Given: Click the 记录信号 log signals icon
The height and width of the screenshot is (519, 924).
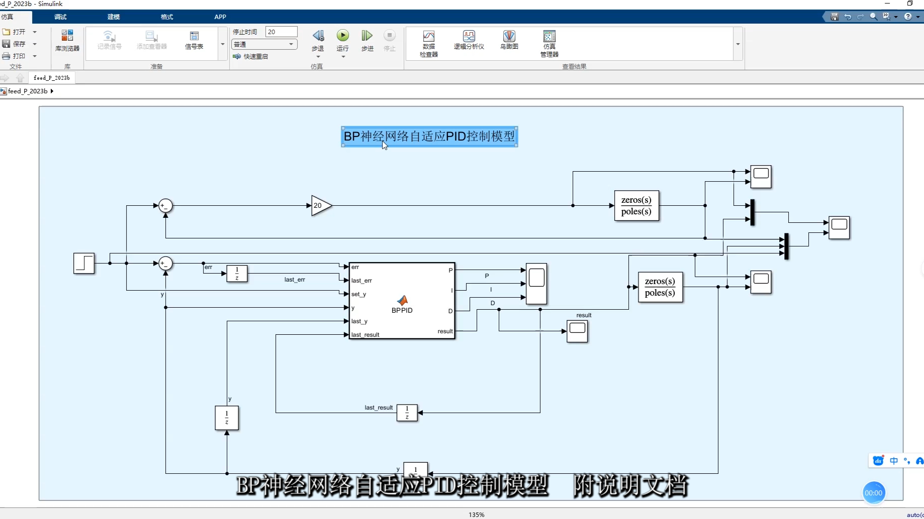Looking at the screenshot, I should click(x=109, y=40).
